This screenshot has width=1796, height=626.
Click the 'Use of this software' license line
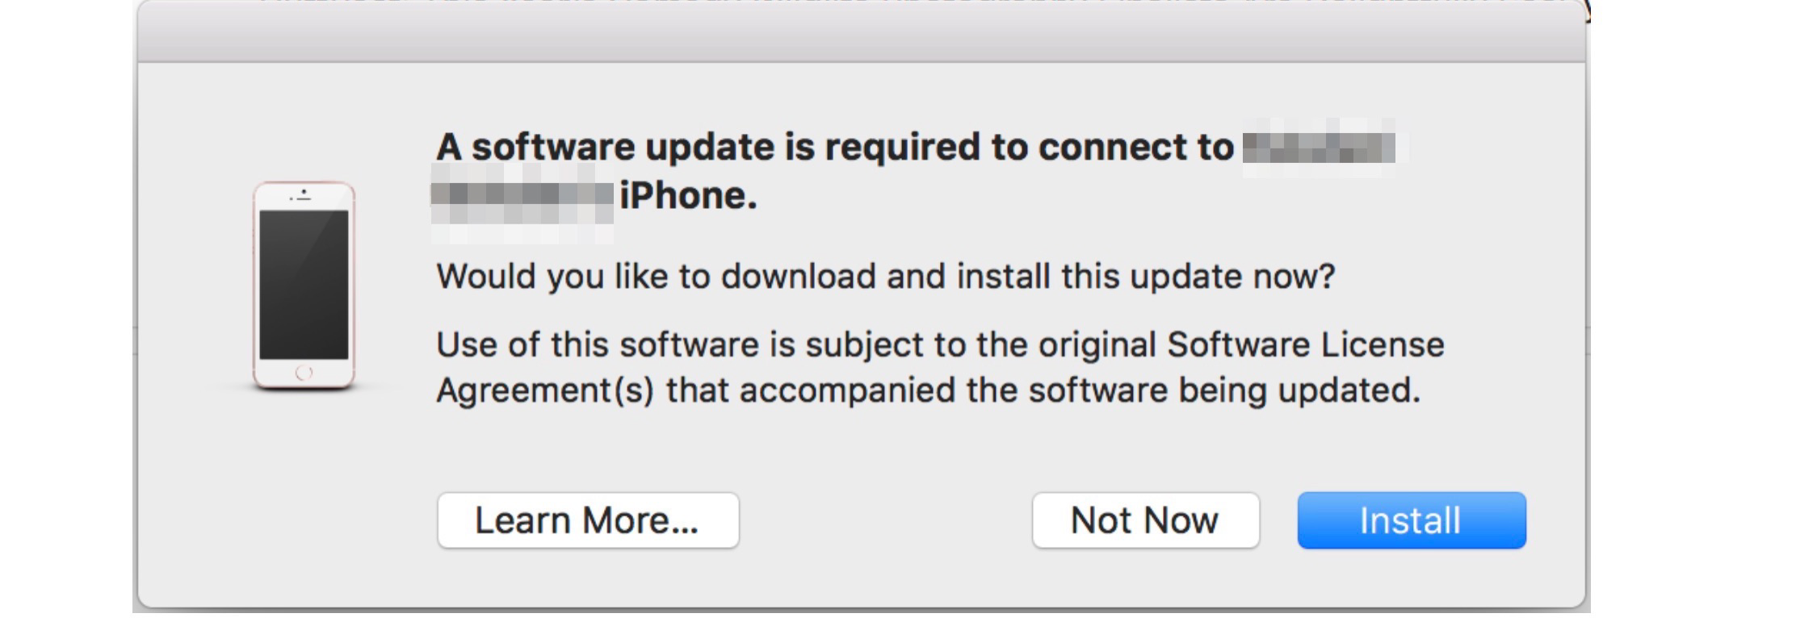pos(939,344)
